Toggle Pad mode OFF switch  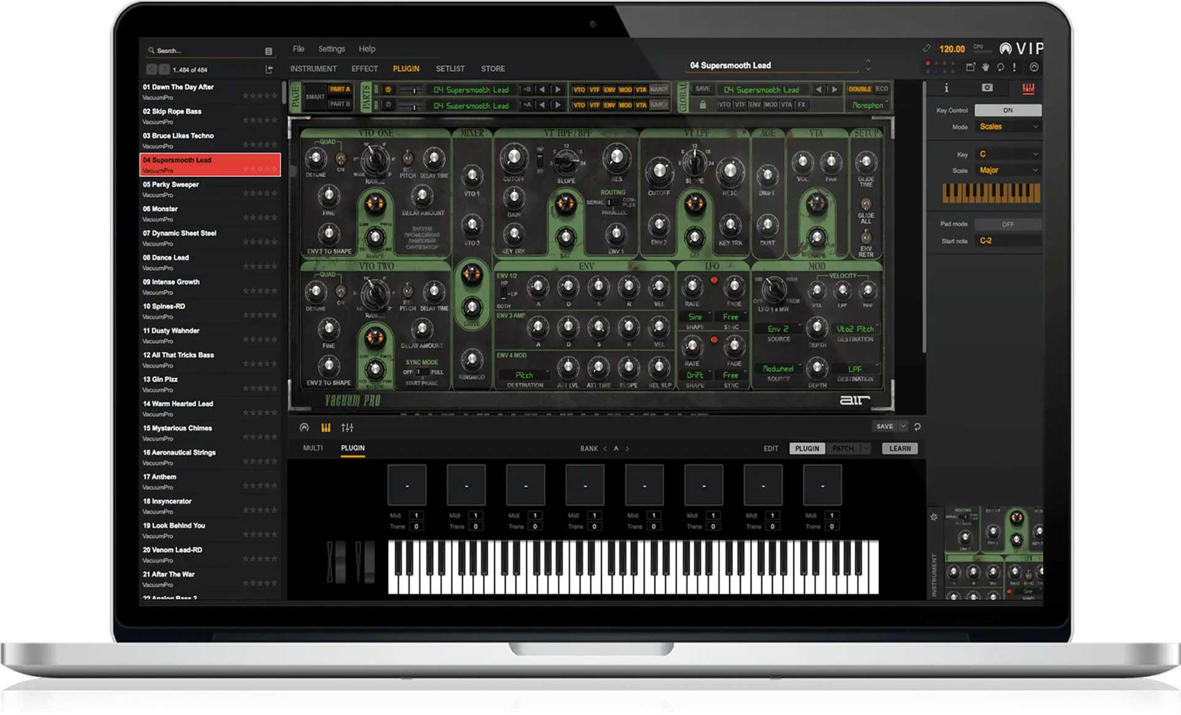1008,224
